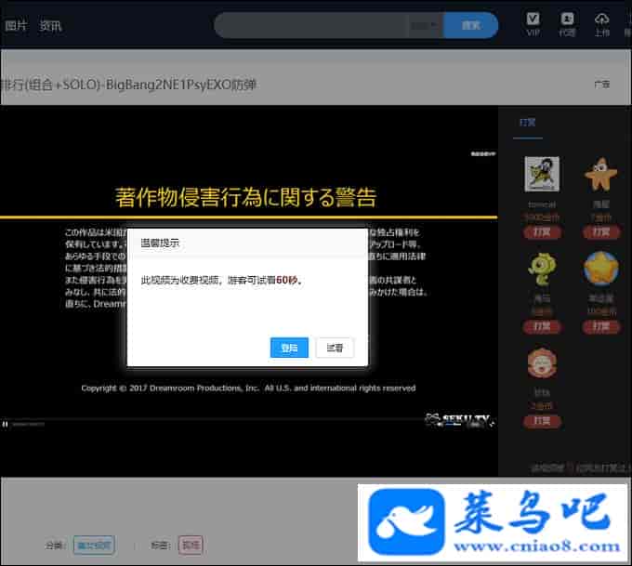The image size is (632, 566).
Task: Open the search type dropdown
Action: tap(425, 25)
